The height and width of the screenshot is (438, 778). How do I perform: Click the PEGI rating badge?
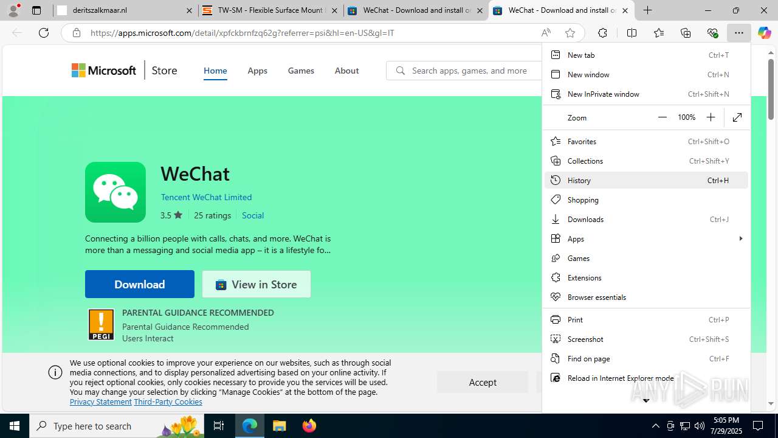click(x=101, y=325)
